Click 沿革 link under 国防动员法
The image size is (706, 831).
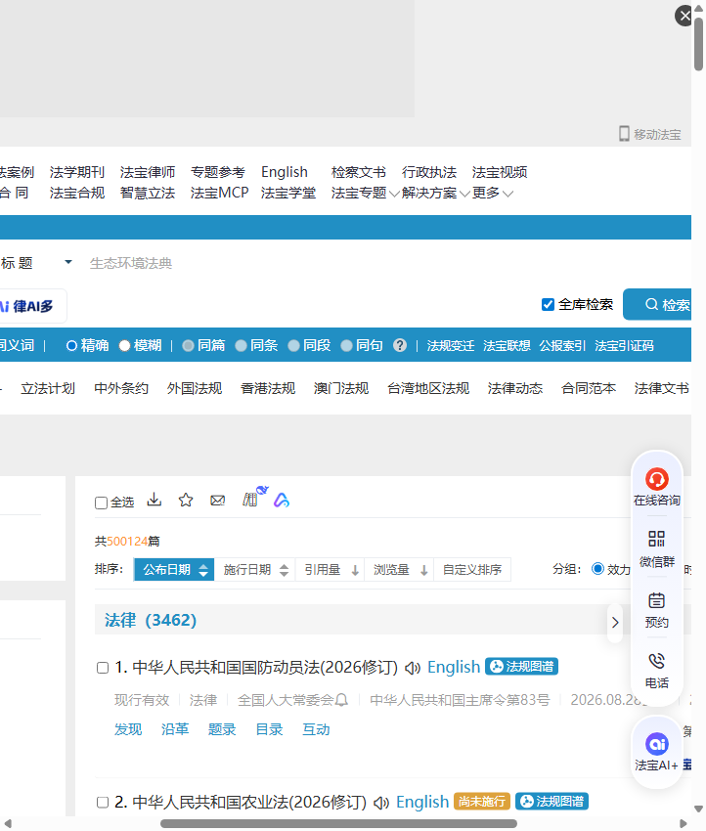(x=175, y=729)
